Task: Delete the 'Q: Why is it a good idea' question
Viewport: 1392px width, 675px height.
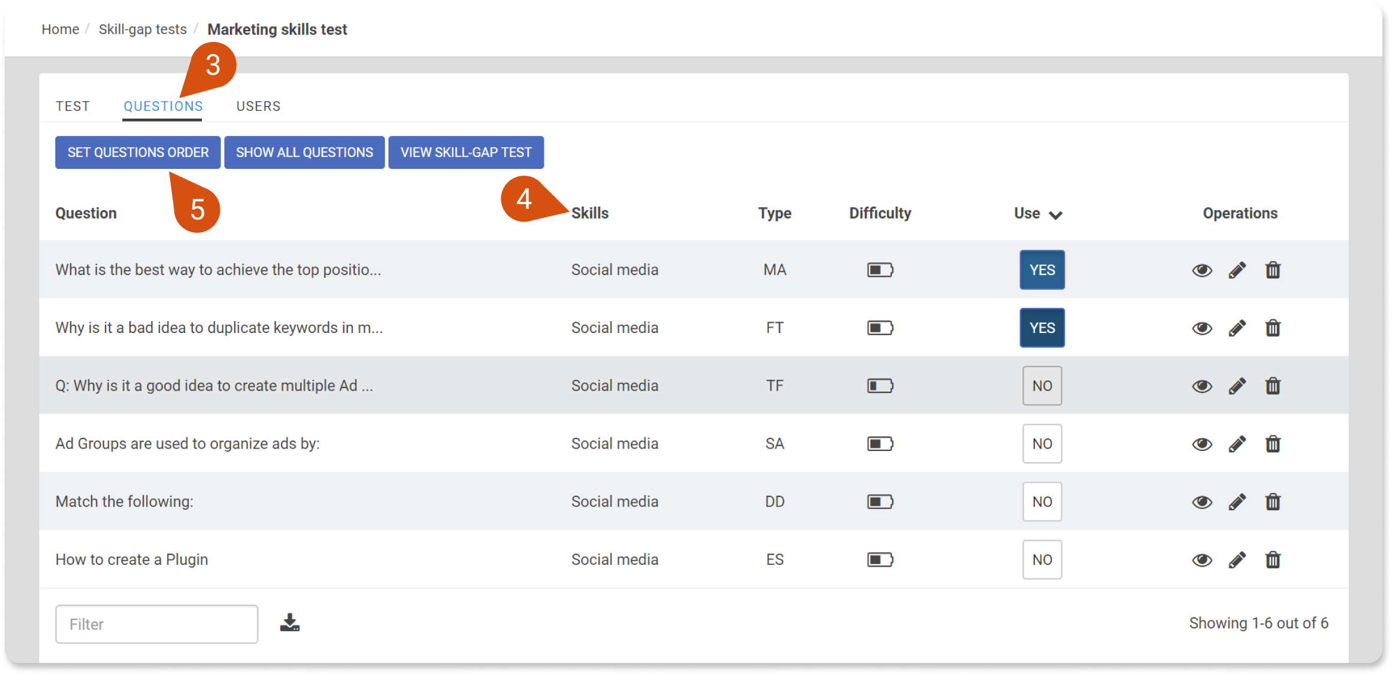Action: click(x=1273, y=386)
